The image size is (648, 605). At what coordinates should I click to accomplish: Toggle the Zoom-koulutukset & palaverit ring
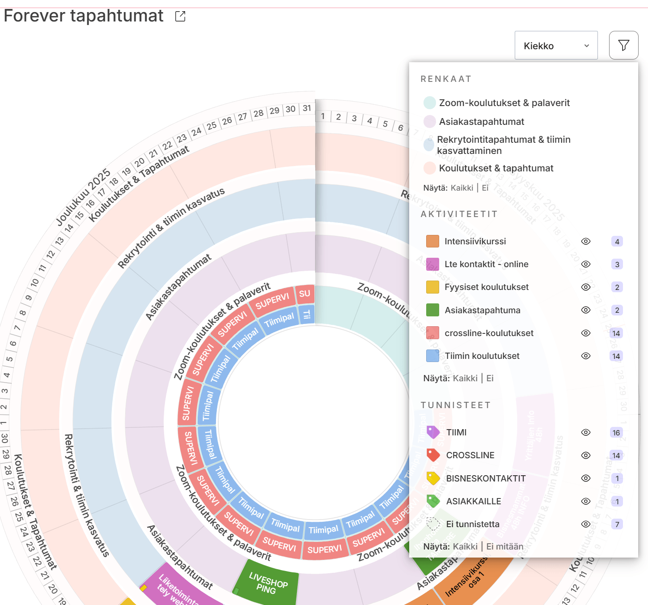(430, 103)
